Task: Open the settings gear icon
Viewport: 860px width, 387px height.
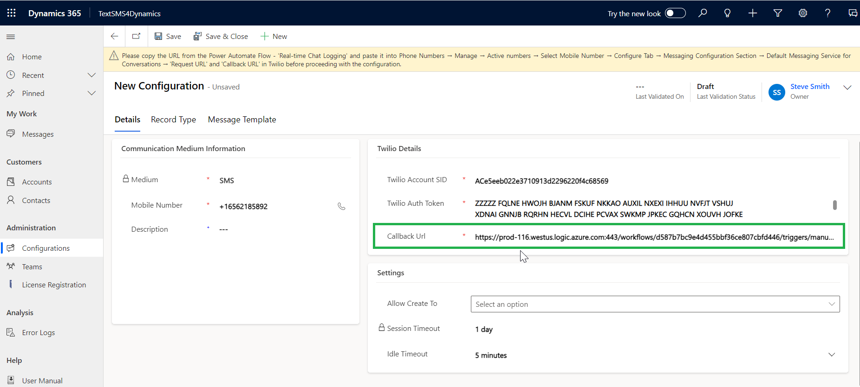Action: pyautogui.click(x=802, y=13)
